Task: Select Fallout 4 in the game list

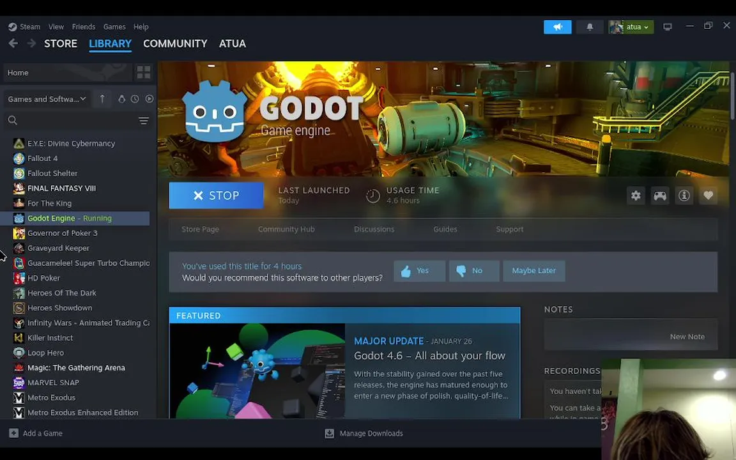Action: coord(77,158)
